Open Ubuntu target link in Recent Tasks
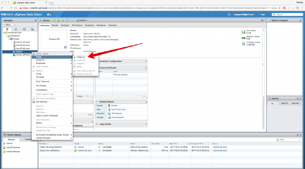This screenshot has height=169, width=305. coord(81,147)
